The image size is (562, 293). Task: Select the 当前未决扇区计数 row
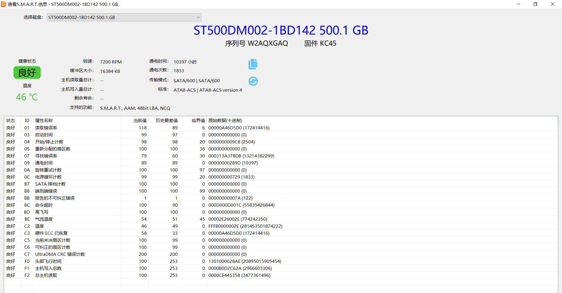(x=281, y=240)
